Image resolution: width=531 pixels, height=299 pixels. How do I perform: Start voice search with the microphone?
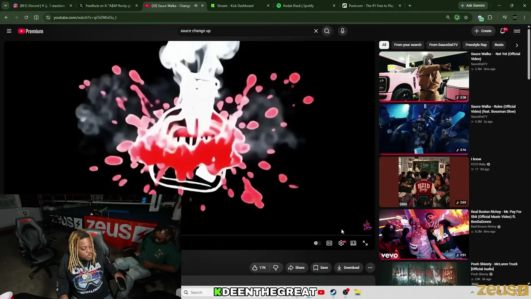342,31
